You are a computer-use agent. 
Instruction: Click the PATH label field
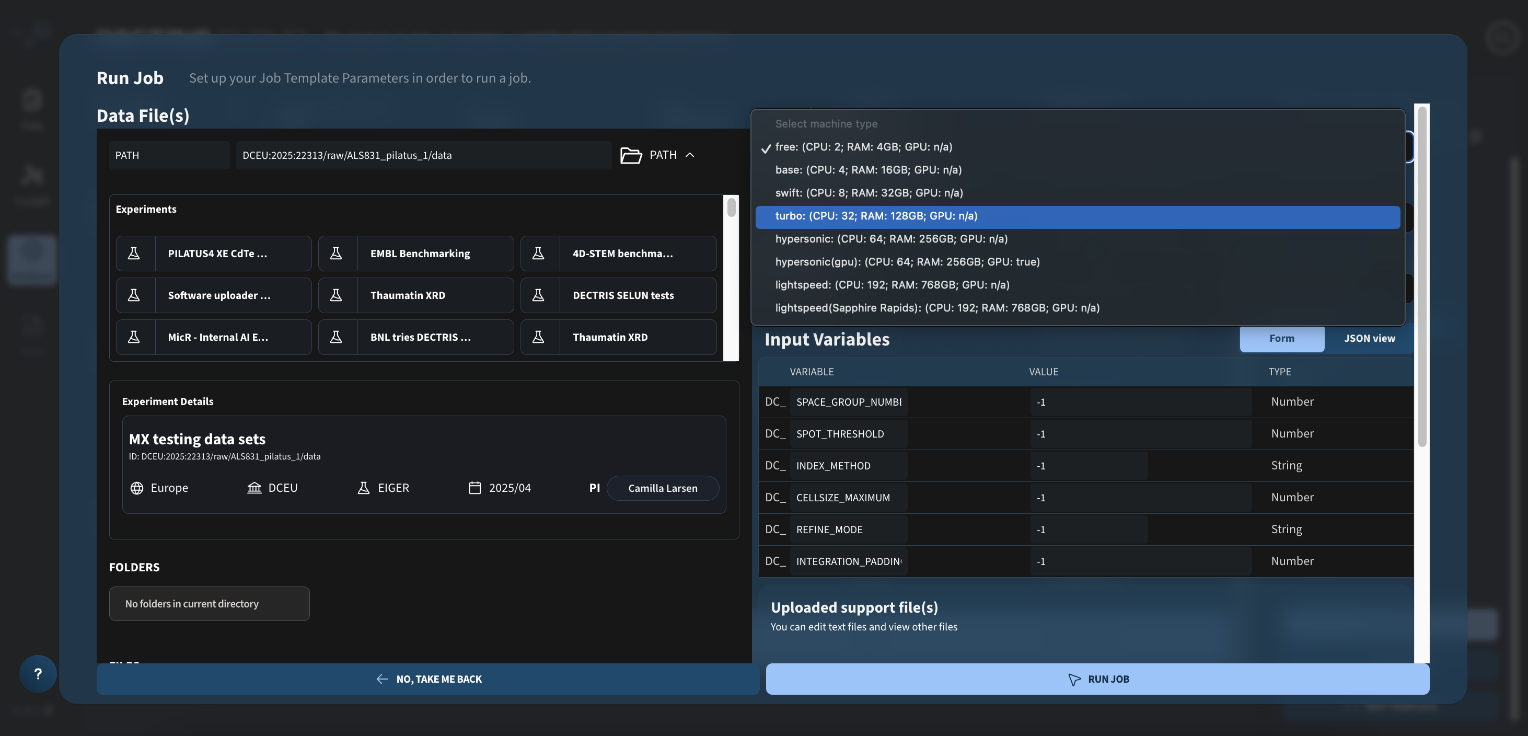click(169, 155)
